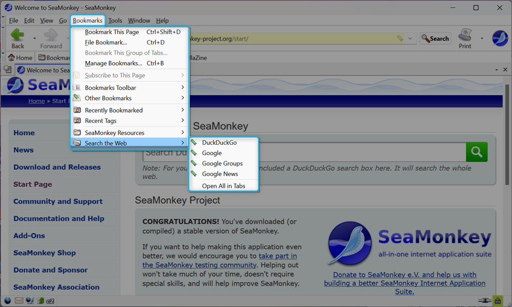Click the Donate to SeaMonkey e.V. link

click(404, 283)
